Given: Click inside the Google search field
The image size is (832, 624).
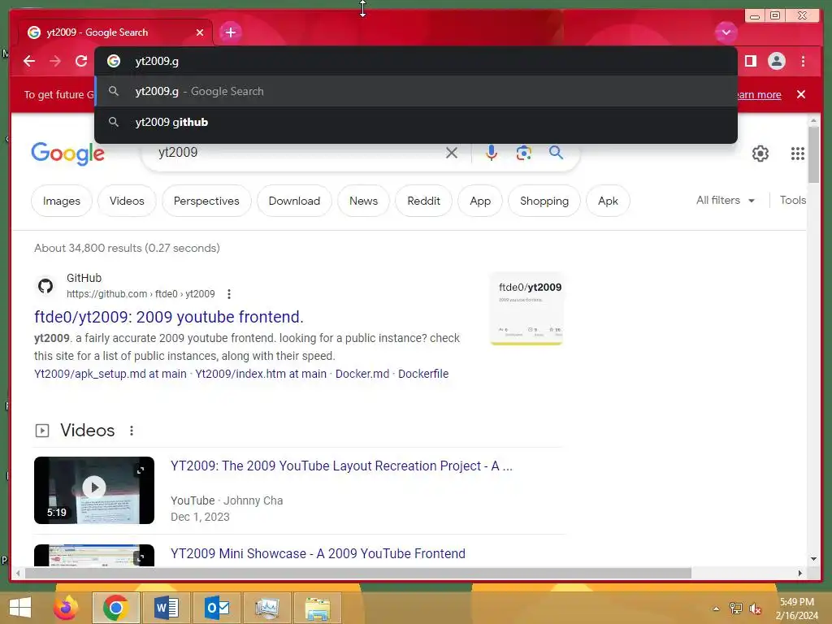Looking at the screenshot, I should (297, 153).
